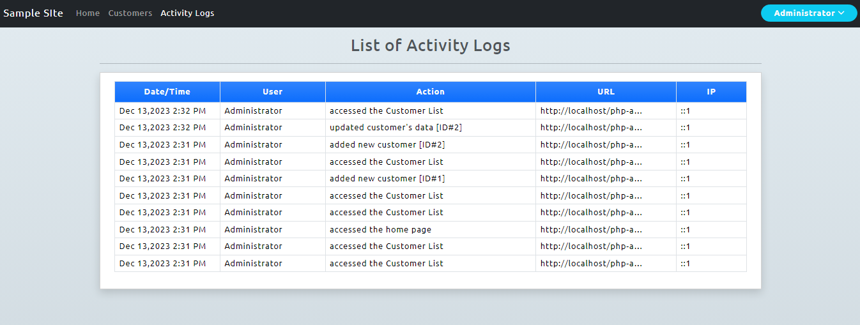Click the Action column header

pos(431,92)
